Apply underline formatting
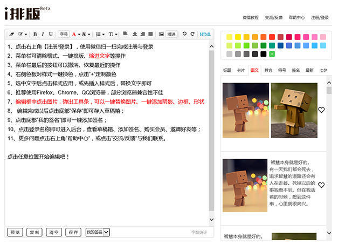345x244 pixels. (x=51, y=34)
